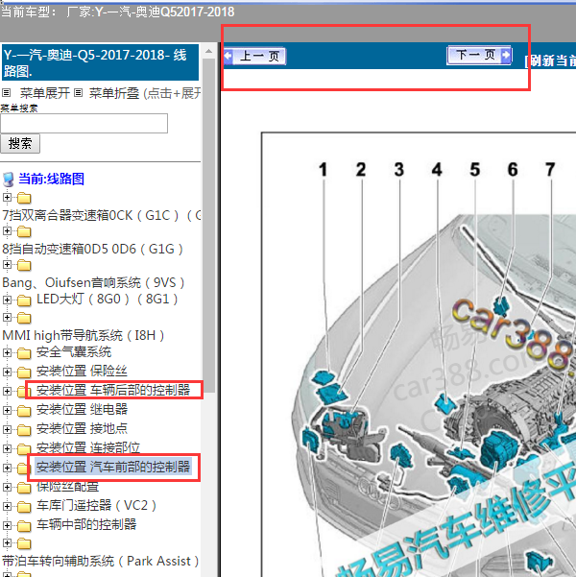Select 7挡双离合器变速箱0CK tree entry
Viewport: 576px width, 577px height.
tap(101, 215)
